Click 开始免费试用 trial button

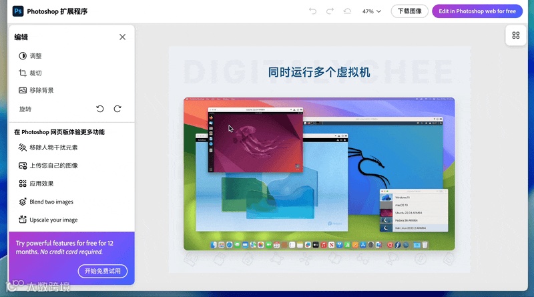click(103, 271)
